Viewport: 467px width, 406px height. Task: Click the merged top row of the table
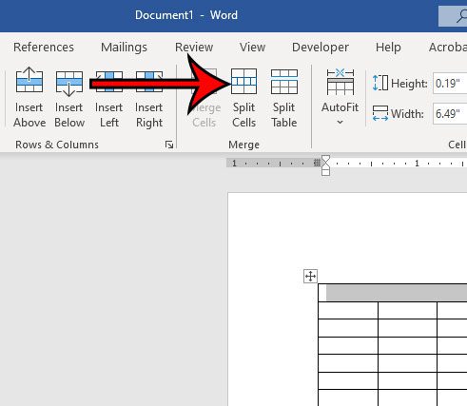tap(393, 293)
